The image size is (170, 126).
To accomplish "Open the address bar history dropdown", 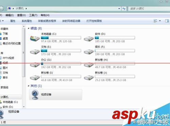I will 119,8.
